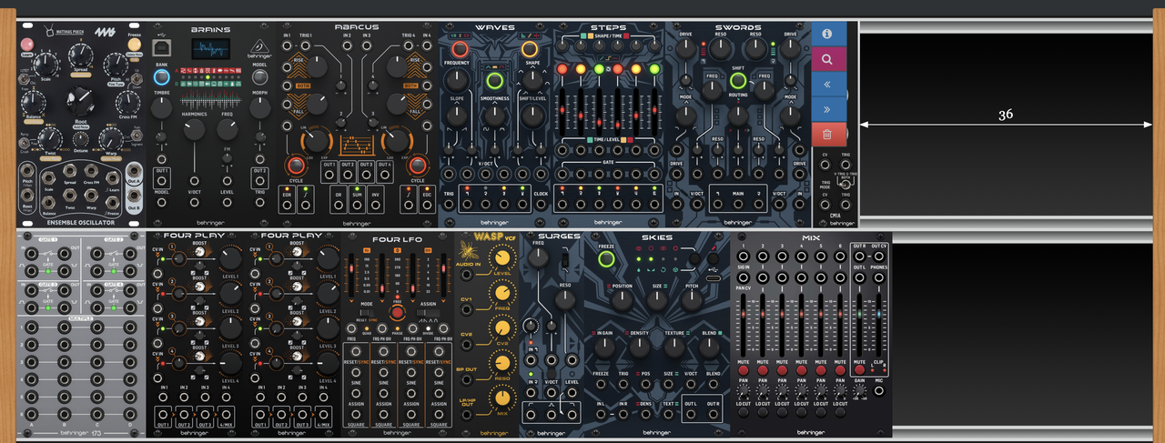The height and width of the screenshot is (443, 1165).
Task: Click the FREQ knob on Surges
Action: click(x=539, y=257)
